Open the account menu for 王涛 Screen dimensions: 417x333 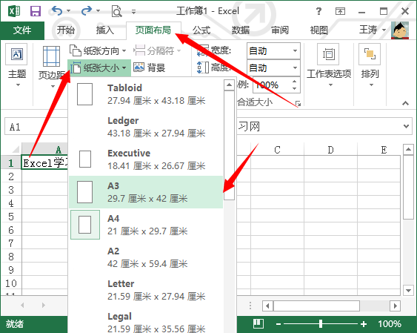pos(373,30)
